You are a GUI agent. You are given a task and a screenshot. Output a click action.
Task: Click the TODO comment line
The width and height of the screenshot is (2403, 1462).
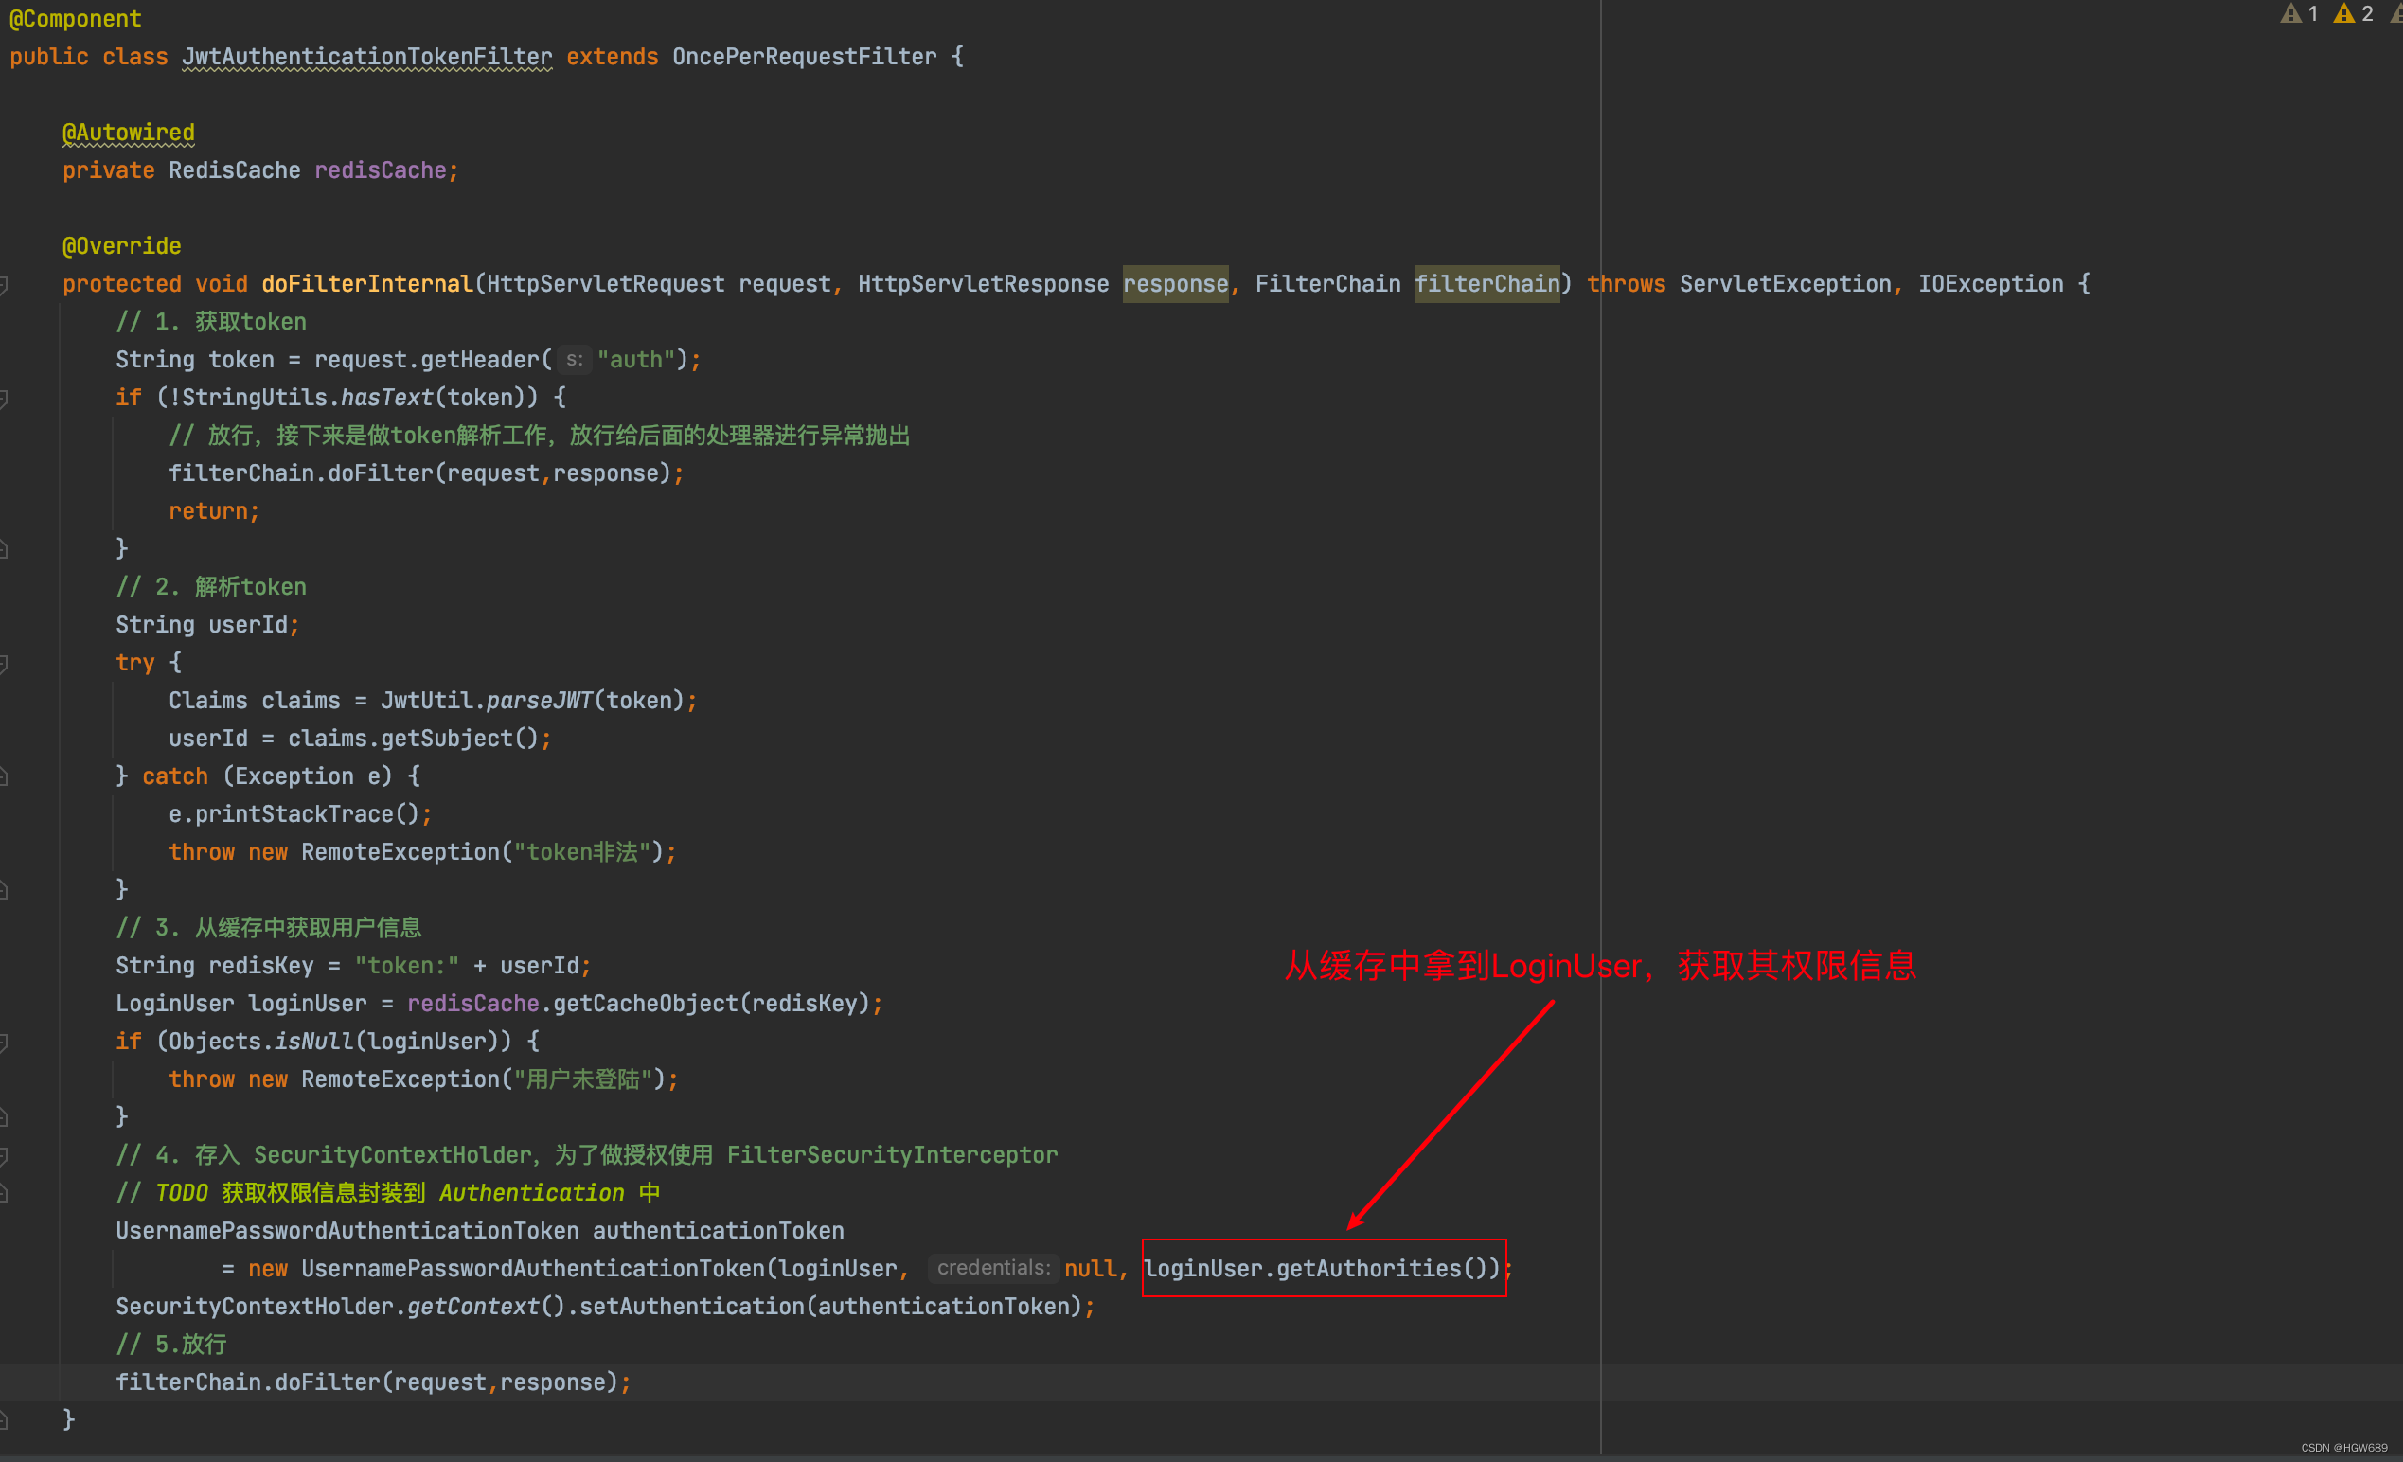(388, 1193)
